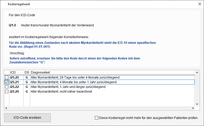Enable 'Diese Kodierregel nicht mehr prüfen' checkbox
This screenshot has height=126, width=204.
pyautogui.click(x=96, y=118)
